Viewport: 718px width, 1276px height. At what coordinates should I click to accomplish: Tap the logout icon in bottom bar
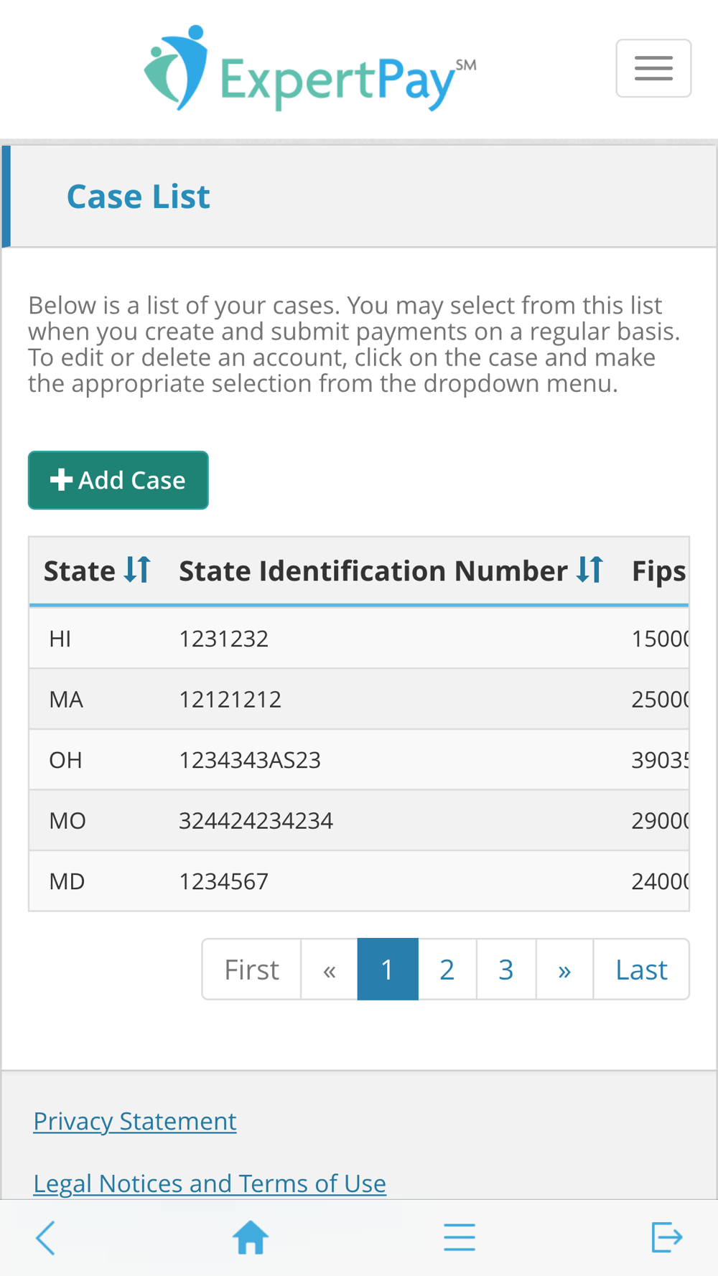667,1237
